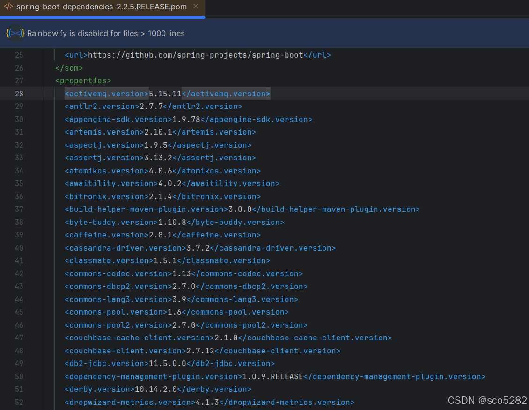Click the derby.version line
Image resolution: width=529 pixels, height=410 pixels.
[158, 389]
